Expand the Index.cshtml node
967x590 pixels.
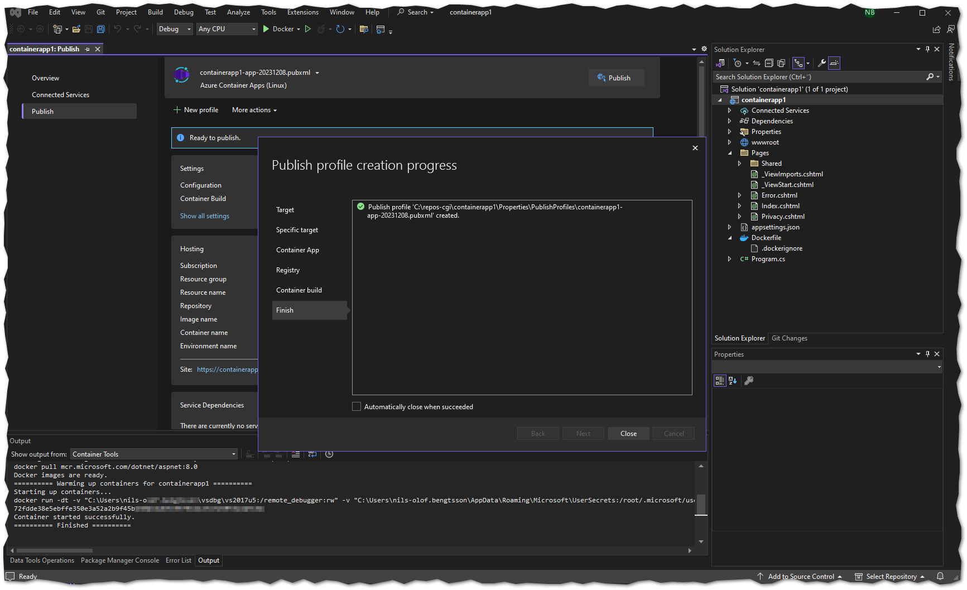coord(740,206)
